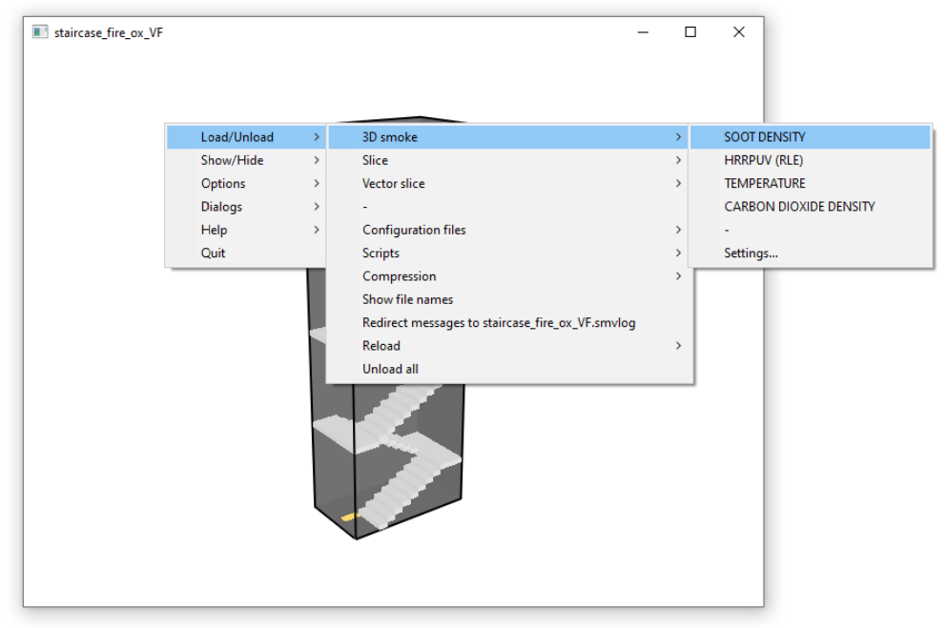Choose Unload all
Image resolution: width=947 pixels, height=628 pixels.
coord(509,369)
